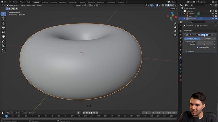Toggle viewport overlays button
Screen dimensions: 218x122
coord(157,5)
